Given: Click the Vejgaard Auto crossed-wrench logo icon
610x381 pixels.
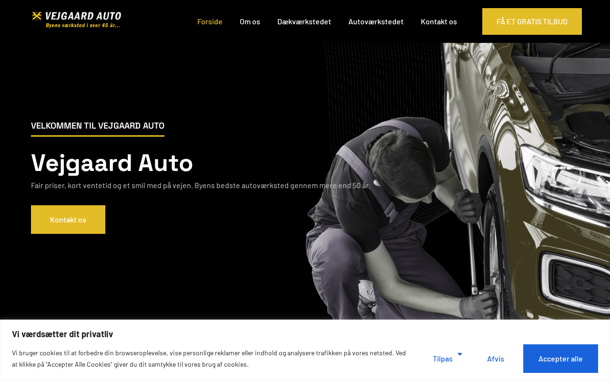Looking at the screenshot, I should [x=37, y=16].
